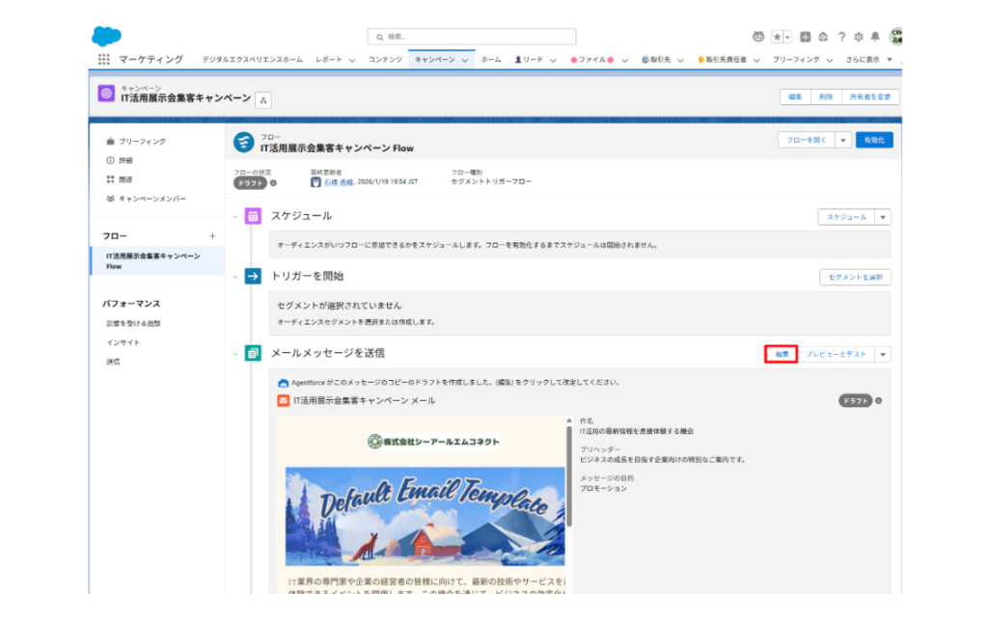The image size is (988, 621).
Task: Click the Salesforce cloud logo
Action: point(106,36)
